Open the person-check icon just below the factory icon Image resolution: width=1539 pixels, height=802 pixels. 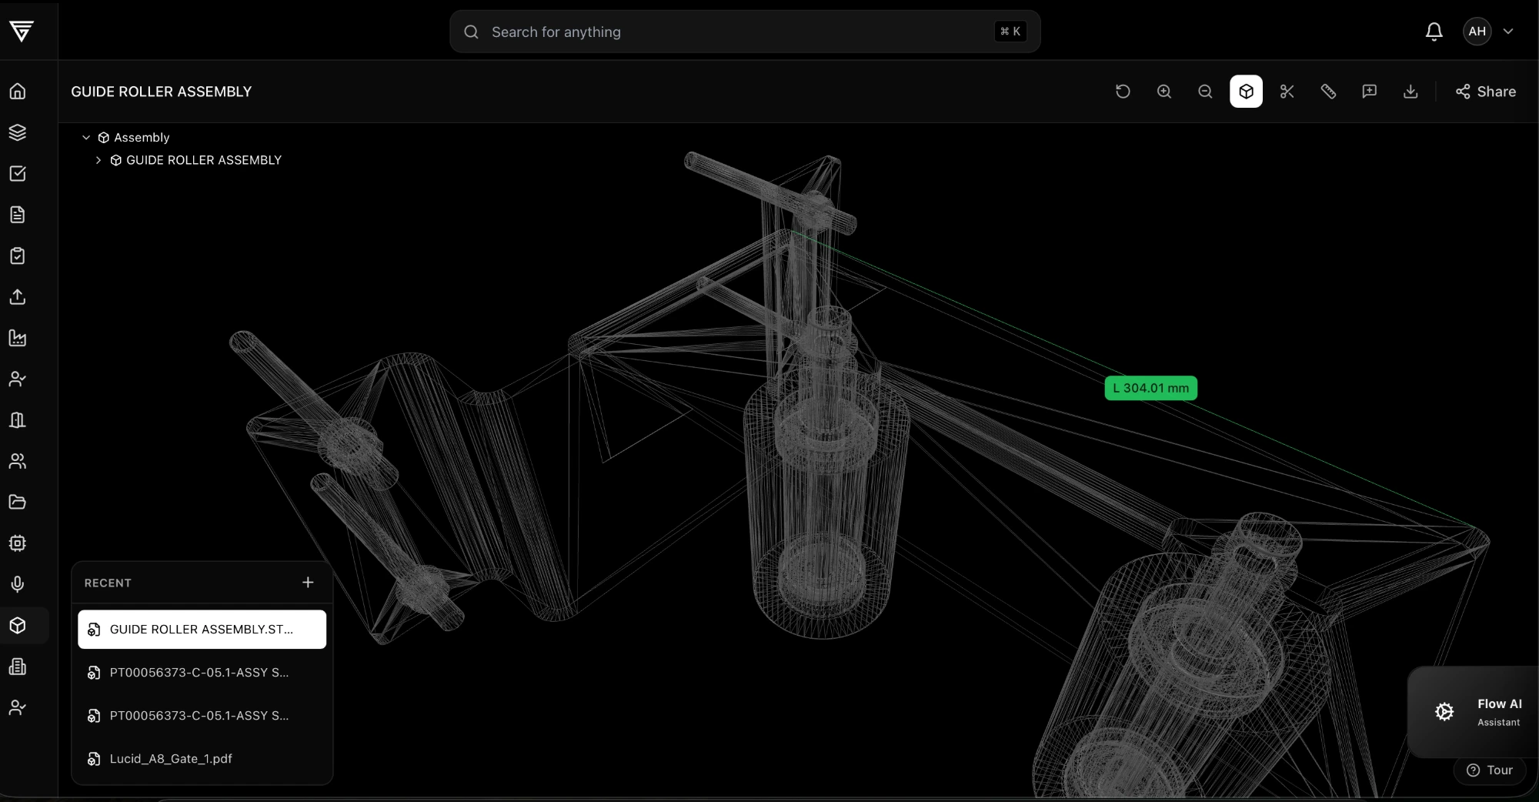tap(18, 379)
